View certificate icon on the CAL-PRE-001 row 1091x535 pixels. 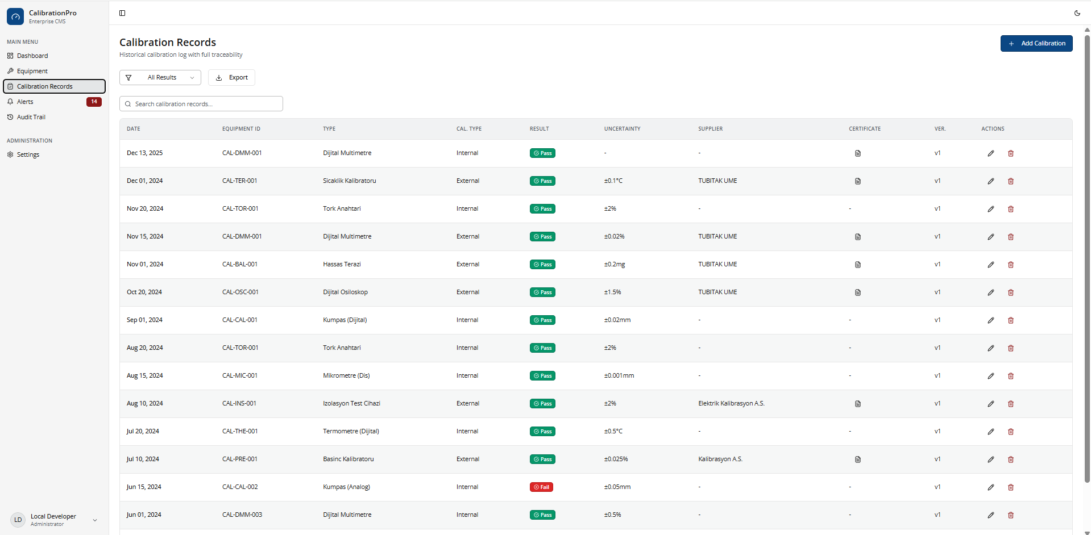[x=858, y=459]
